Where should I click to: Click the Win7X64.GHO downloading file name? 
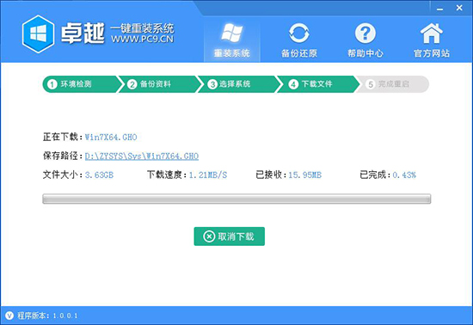111,138
